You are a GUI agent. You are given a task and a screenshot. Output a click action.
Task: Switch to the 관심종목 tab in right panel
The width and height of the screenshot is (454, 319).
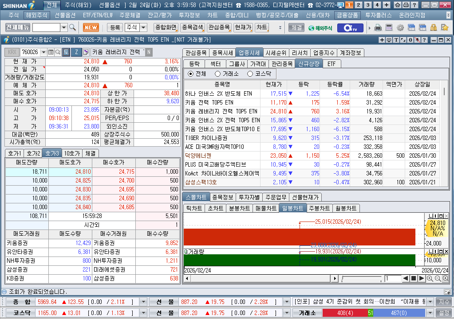pyautogui.click(x=196, y=53)
